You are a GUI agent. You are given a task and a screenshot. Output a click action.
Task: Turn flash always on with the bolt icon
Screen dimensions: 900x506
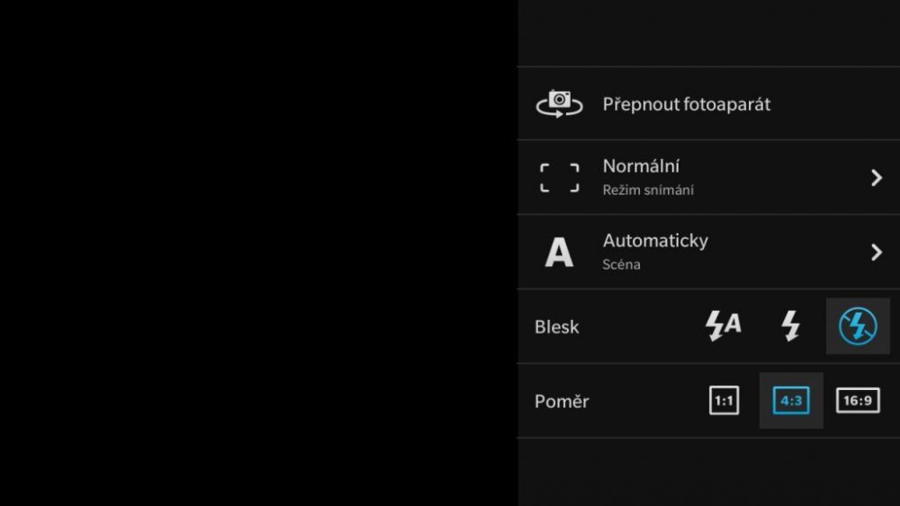(790, 326)
